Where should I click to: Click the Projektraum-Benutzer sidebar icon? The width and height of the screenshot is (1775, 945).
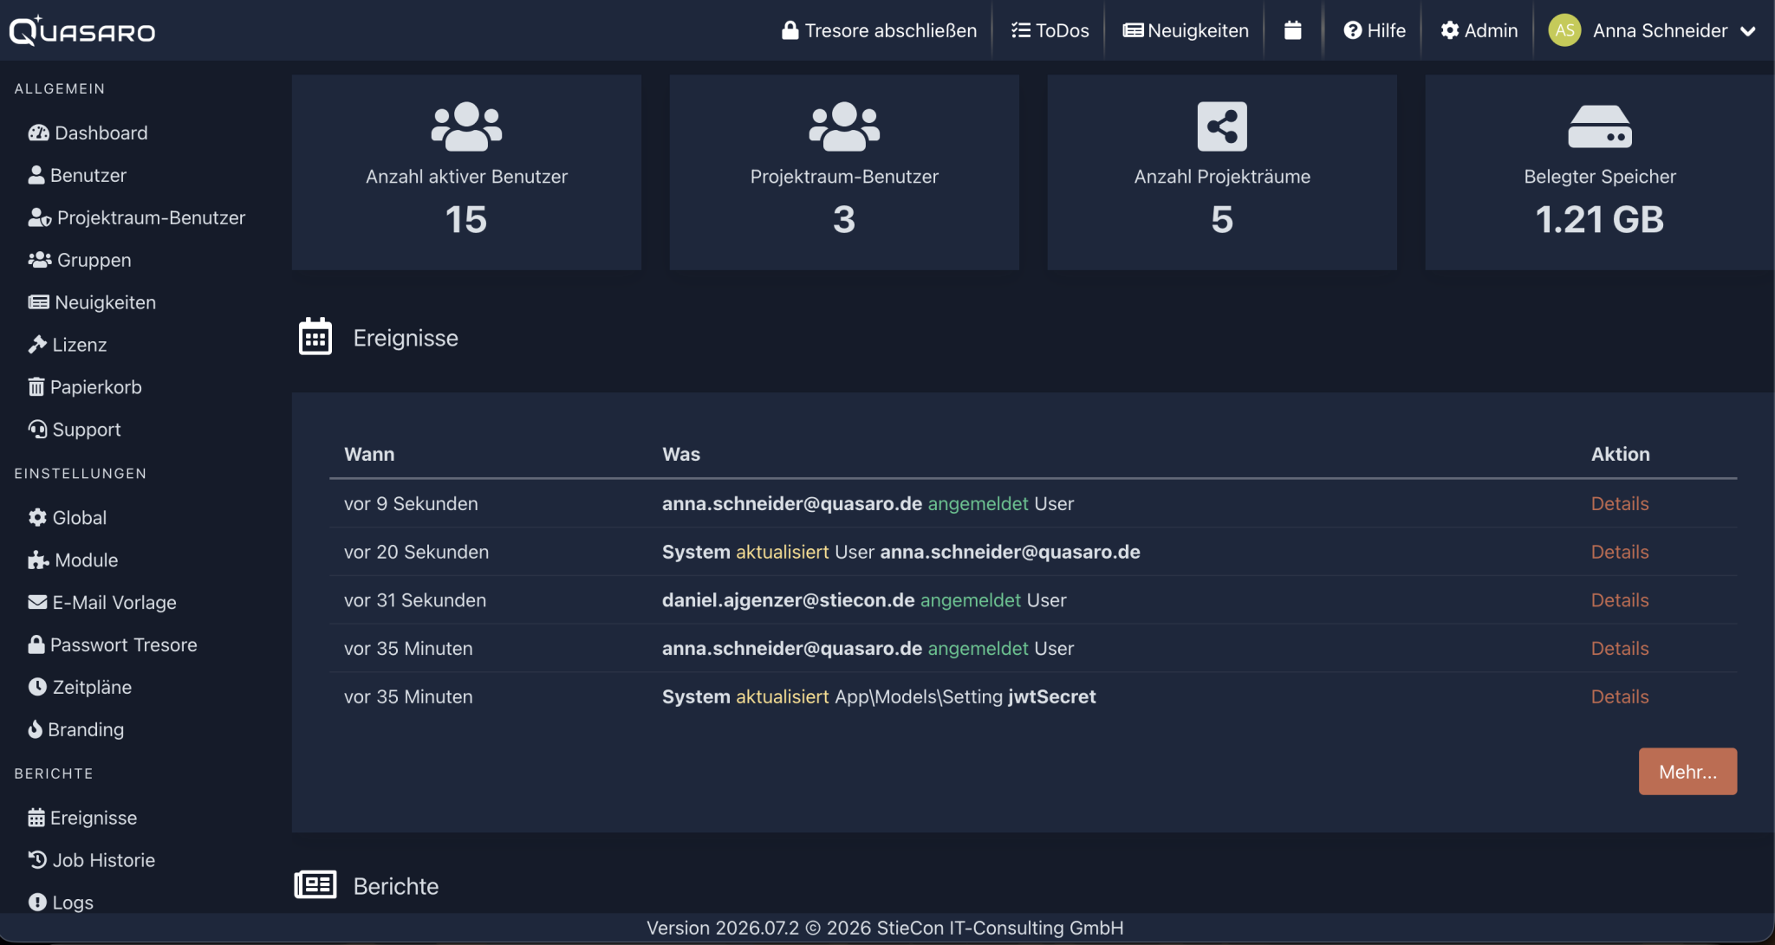pyautogui.click(x=40, y=217)
